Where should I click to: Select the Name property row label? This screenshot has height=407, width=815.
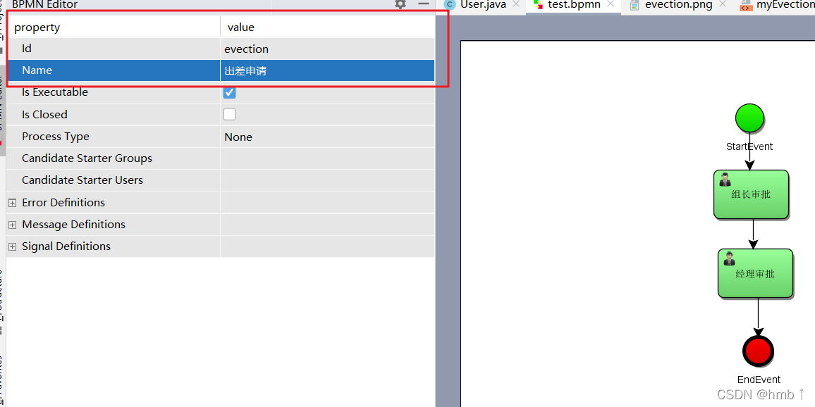coord(37,70)
